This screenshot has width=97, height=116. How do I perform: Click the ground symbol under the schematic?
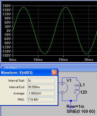tap(71, 108)
